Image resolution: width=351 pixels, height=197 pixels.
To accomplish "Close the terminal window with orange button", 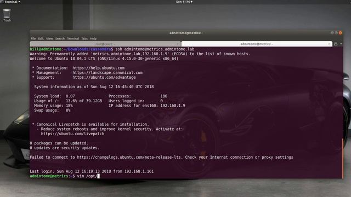I will click(x=340, y=33).
